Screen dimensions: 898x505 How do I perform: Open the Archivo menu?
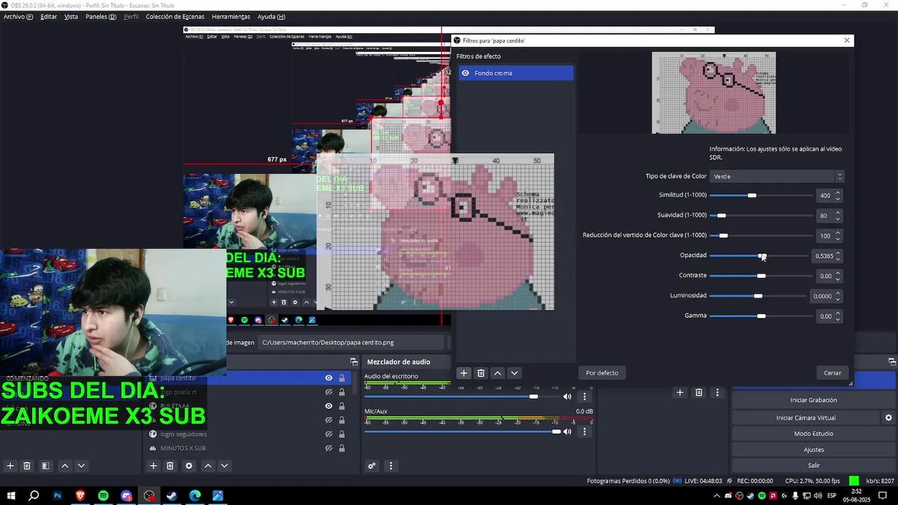pyautogui.click(x=18, y=17)
